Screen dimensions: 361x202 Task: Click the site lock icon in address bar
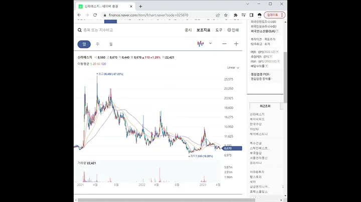point(105,15)
